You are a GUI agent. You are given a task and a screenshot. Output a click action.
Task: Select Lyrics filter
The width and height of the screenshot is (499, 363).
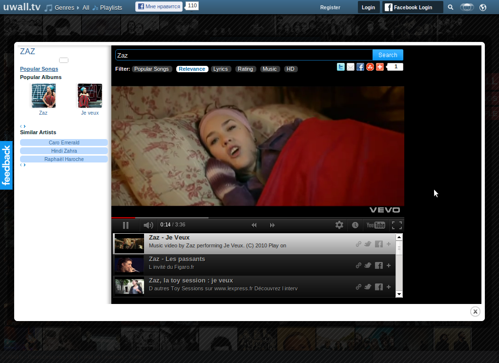point(221,69)
